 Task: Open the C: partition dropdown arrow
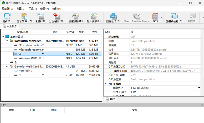click(43, 54)
